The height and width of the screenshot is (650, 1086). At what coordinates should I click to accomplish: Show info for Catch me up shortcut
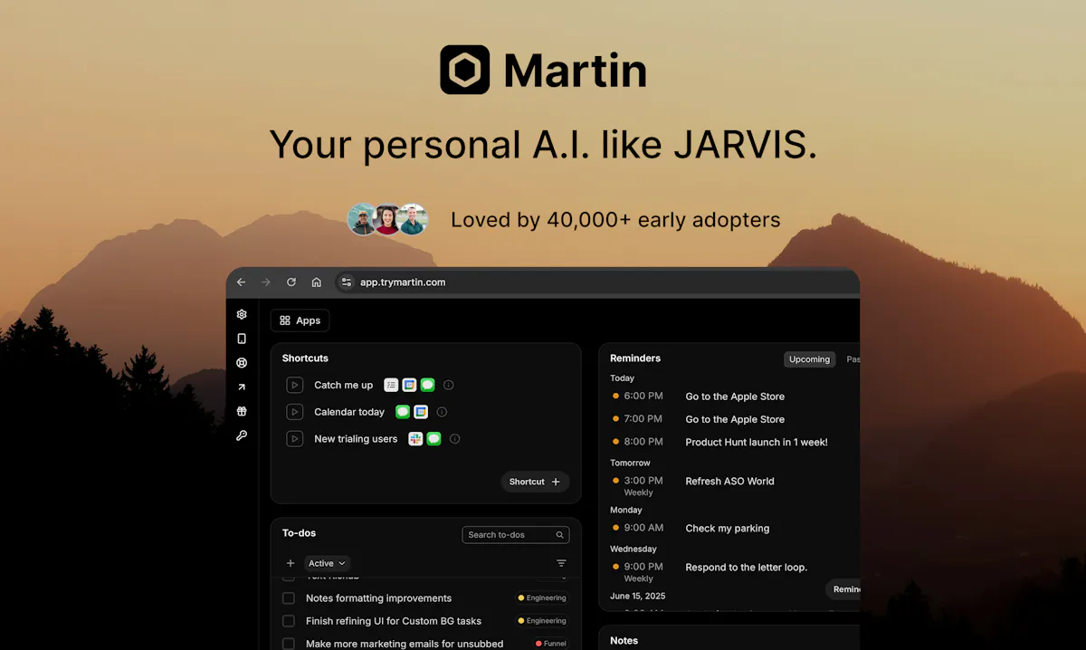pyautogui.click(x=448, y=385)
